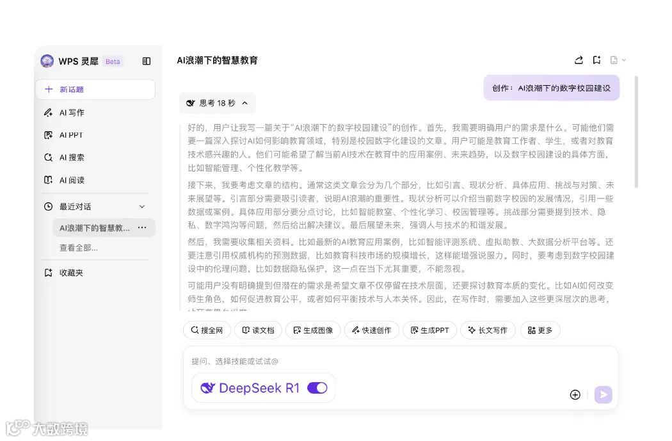This screenshot has height=441, width=672.
Task: Open AI PPT from sidebar
Action: 64,135
